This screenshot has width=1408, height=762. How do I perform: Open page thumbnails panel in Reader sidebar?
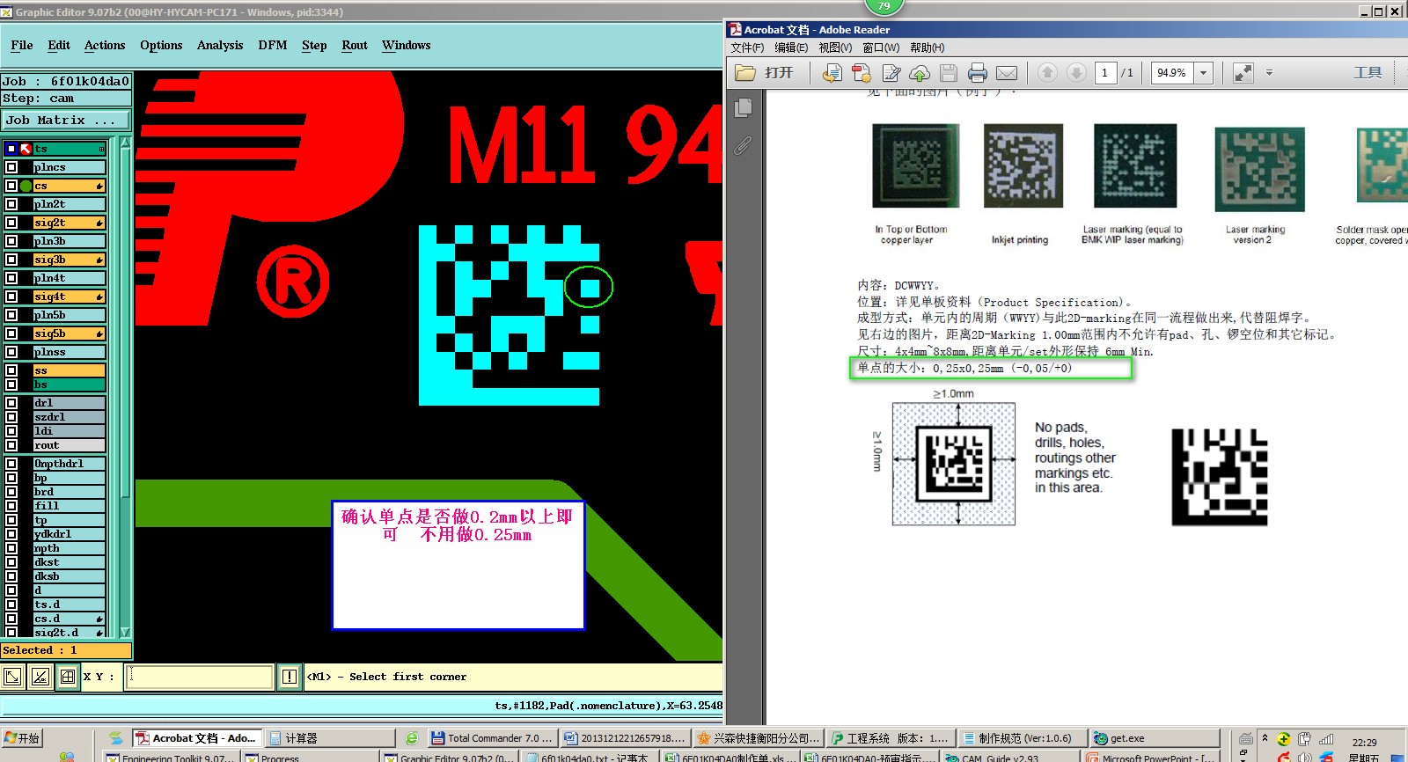point(744,107)
